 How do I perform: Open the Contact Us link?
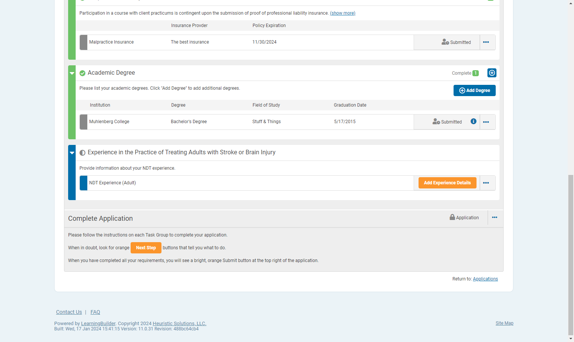(69, 312)
